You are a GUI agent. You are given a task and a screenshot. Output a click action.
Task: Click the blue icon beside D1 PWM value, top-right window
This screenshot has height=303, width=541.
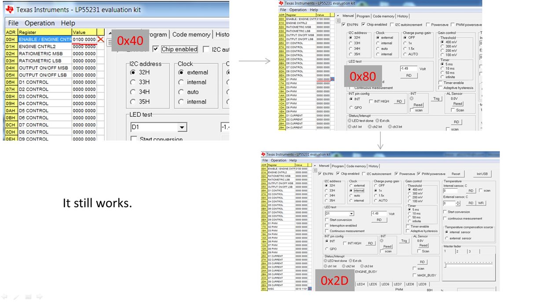click(333, 79)
